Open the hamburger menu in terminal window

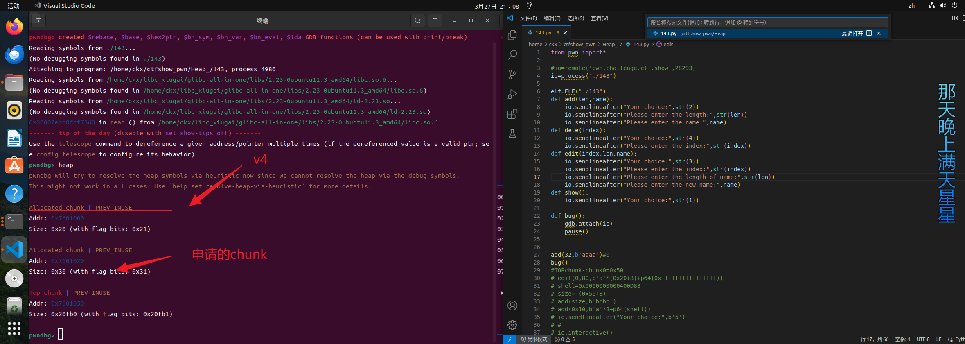(x=435, y=20)
